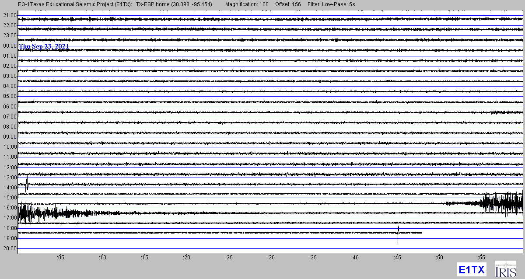Screen dimensions: 525x279
Task: Click the 01:00 hour label
Action: pos(10,56)
